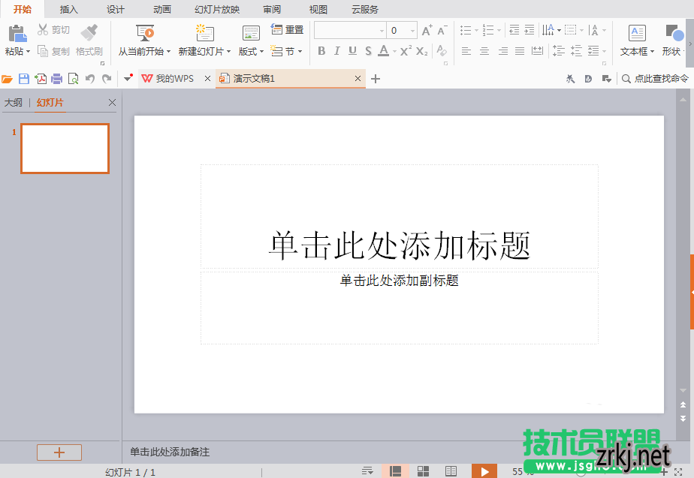Viewport: 694px width, 478px height.
Task: Open the 文本框 text box dropdown
Action: click(x=652, y=52)
